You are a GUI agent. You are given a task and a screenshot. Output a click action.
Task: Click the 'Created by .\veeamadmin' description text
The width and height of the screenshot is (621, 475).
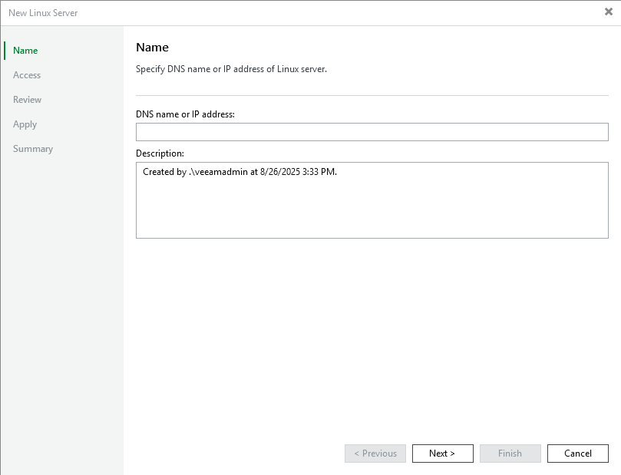239,172
